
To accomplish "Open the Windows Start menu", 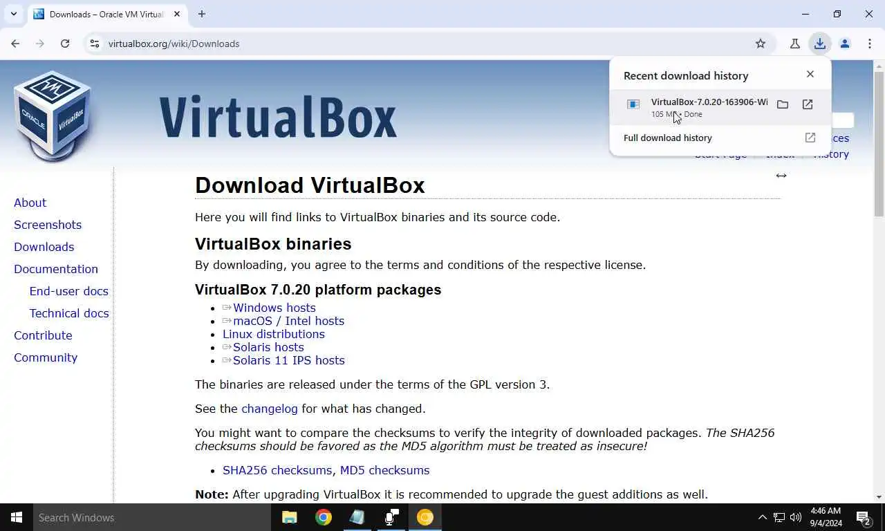I will click(17, 517).
